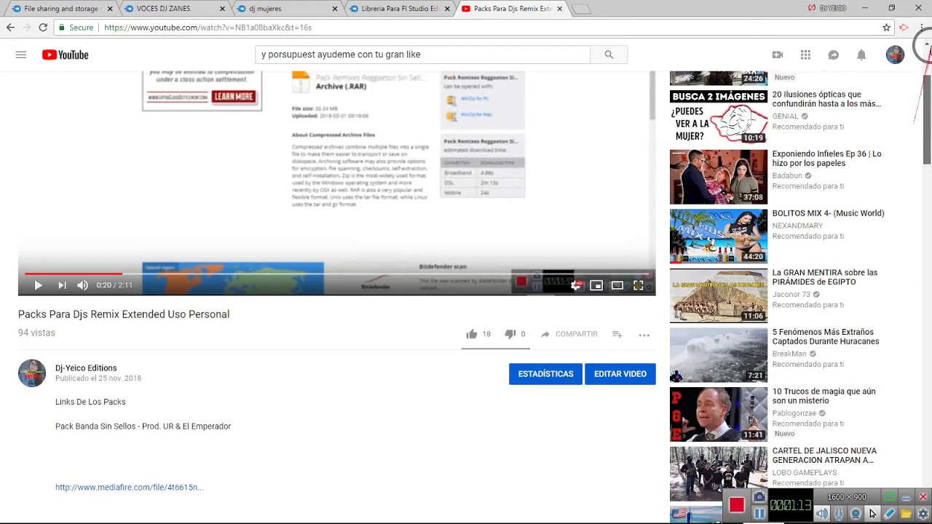The width and height of the screenshot is (932, 524).
Task: Open the account avatar menu
Action: tap(895, 55)
